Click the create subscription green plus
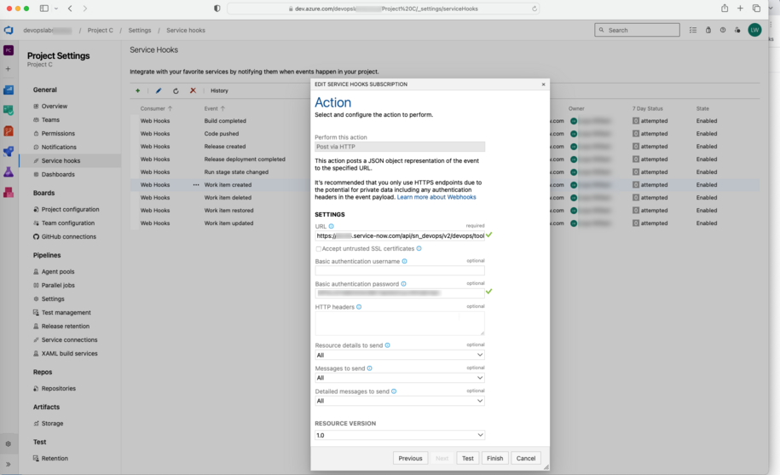This screenshot has height=475, width=780. click(x=138, y=90)
